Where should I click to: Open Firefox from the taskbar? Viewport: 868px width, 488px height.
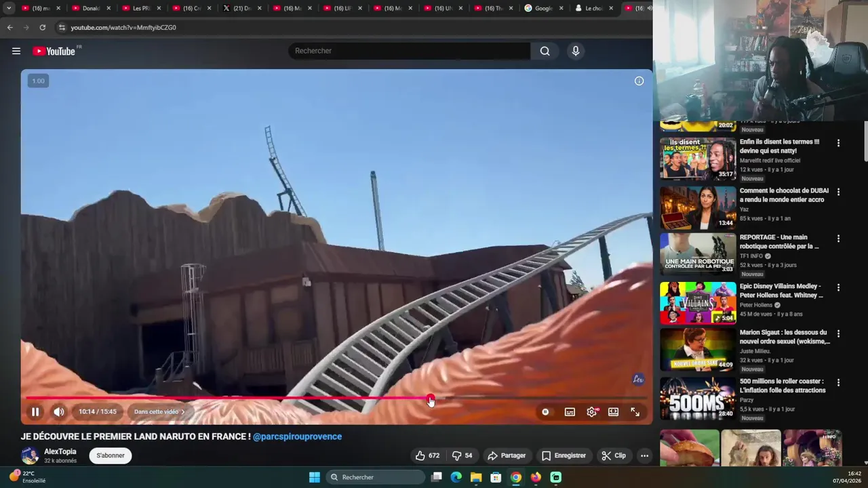(x=536, y=477)
